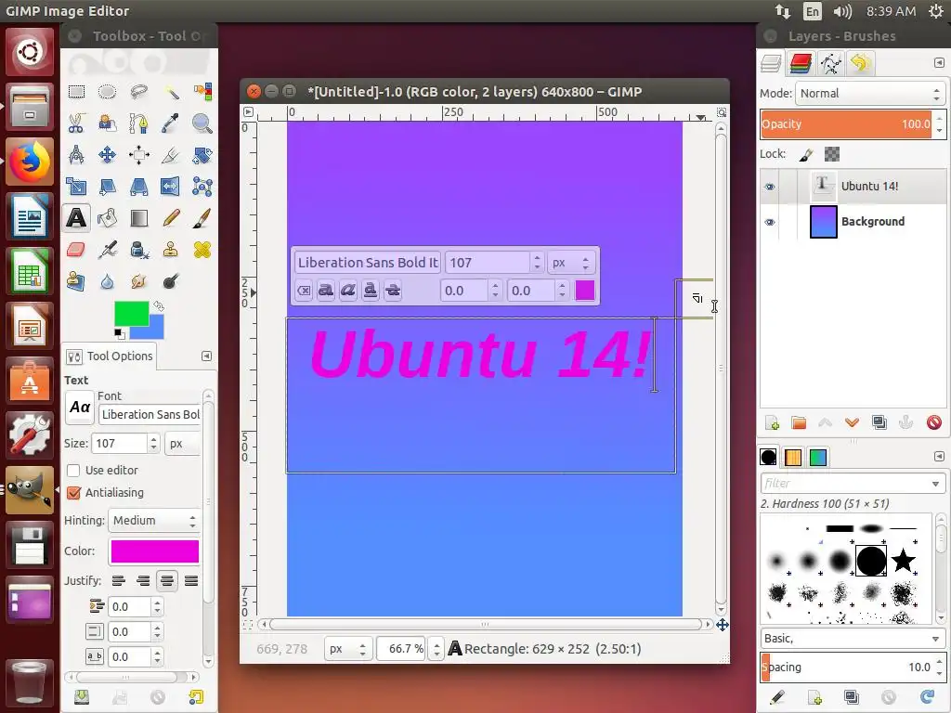Open the size unit dropdown in Tool Options
Viewport: 951px width, 713px height.
[182, 443]
